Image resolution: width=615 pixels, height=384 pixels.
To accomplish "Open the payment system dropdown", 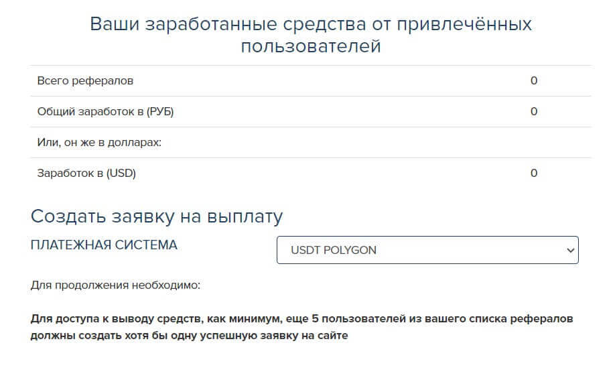I will [427, 250].
